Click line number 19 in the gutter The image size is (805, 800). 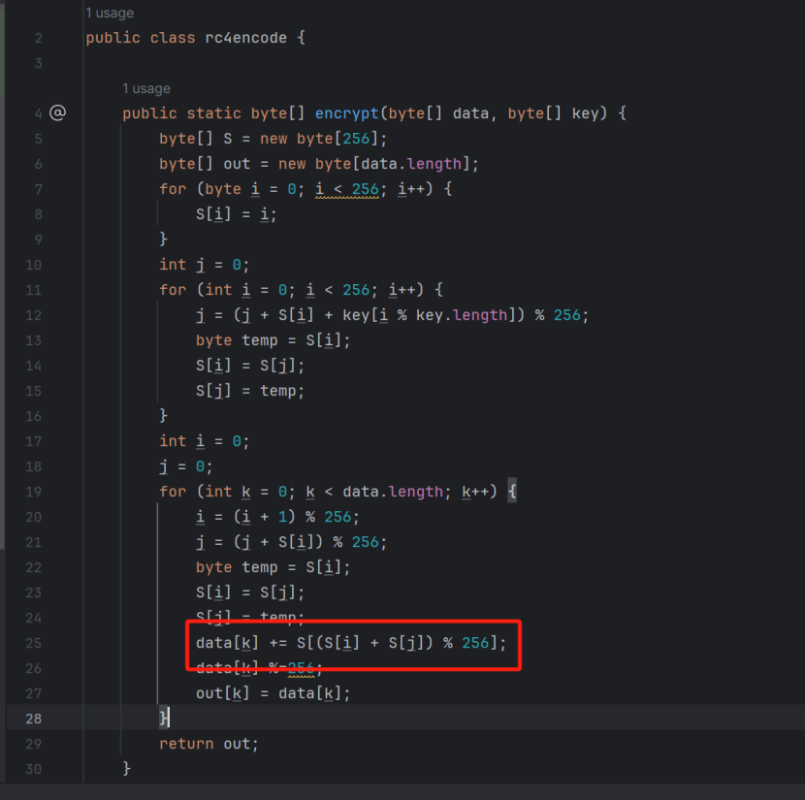(33, 492)
